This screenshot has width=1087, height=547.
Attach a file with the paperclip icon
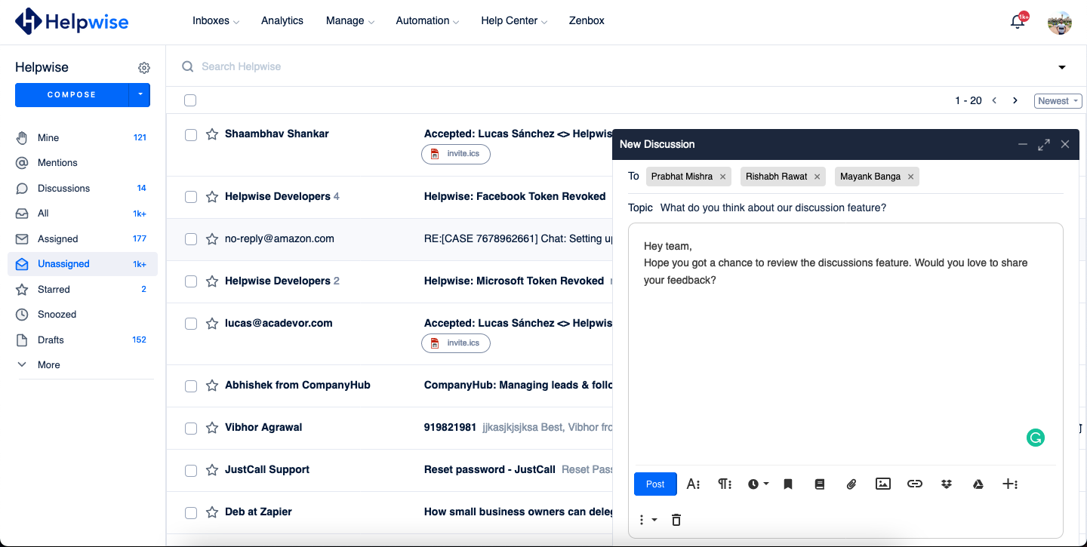pyautogui.click(x=851, y=484)
